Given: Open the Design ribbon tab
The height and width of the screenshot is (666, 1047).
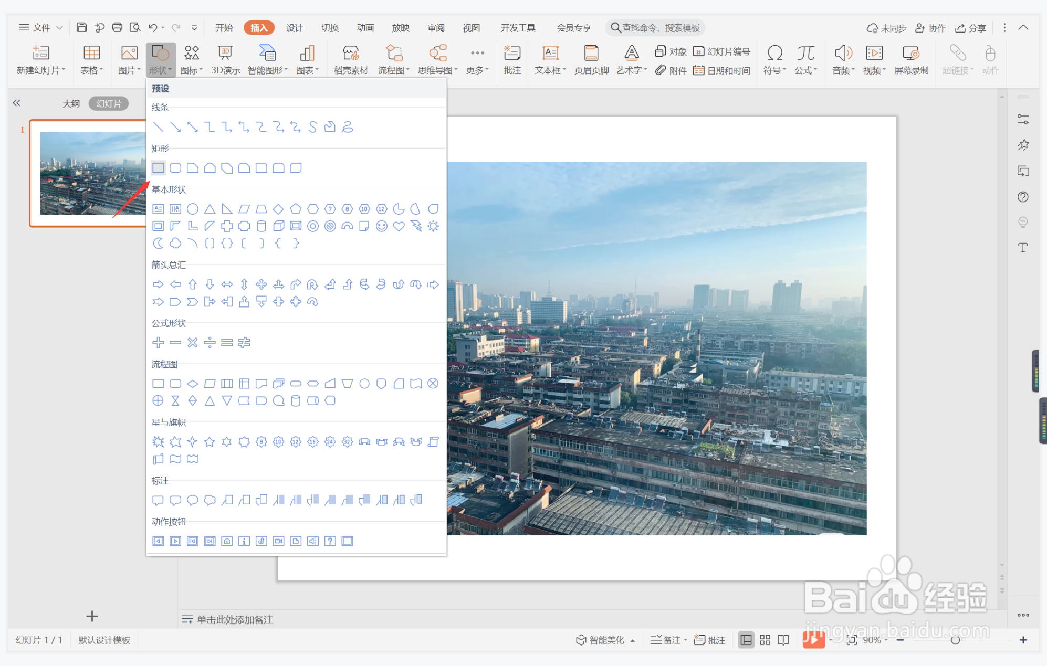Looking at the screenshot, I should coord(295,28).
